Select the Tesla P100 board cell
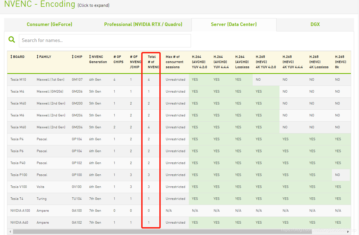The width and height of the screenshot is (359, 235). coord(19,175)
